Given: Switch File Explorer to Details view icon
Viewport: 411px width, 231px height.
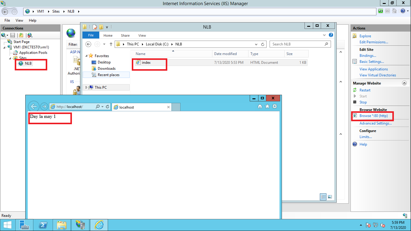Looking at the screenshot, I should click(x=323, y=197).
